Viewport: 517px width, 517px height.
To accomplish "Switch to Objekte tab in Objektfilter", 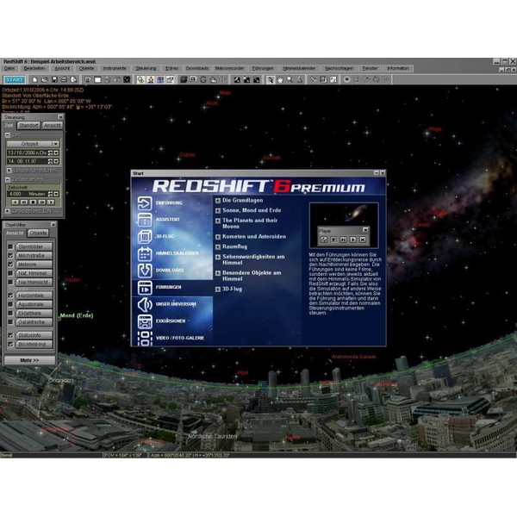I will click(x=38, y=233).
